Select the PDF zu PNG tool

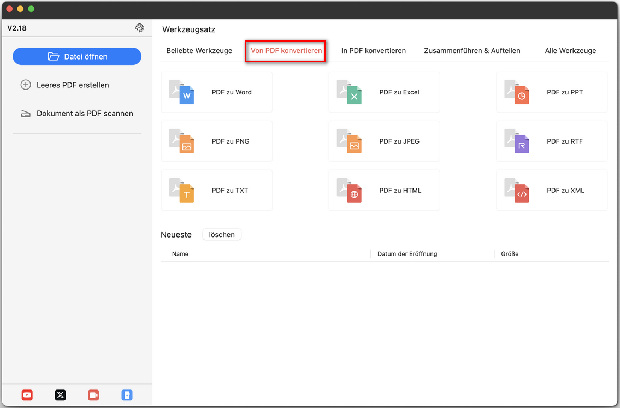click(216, 141)
